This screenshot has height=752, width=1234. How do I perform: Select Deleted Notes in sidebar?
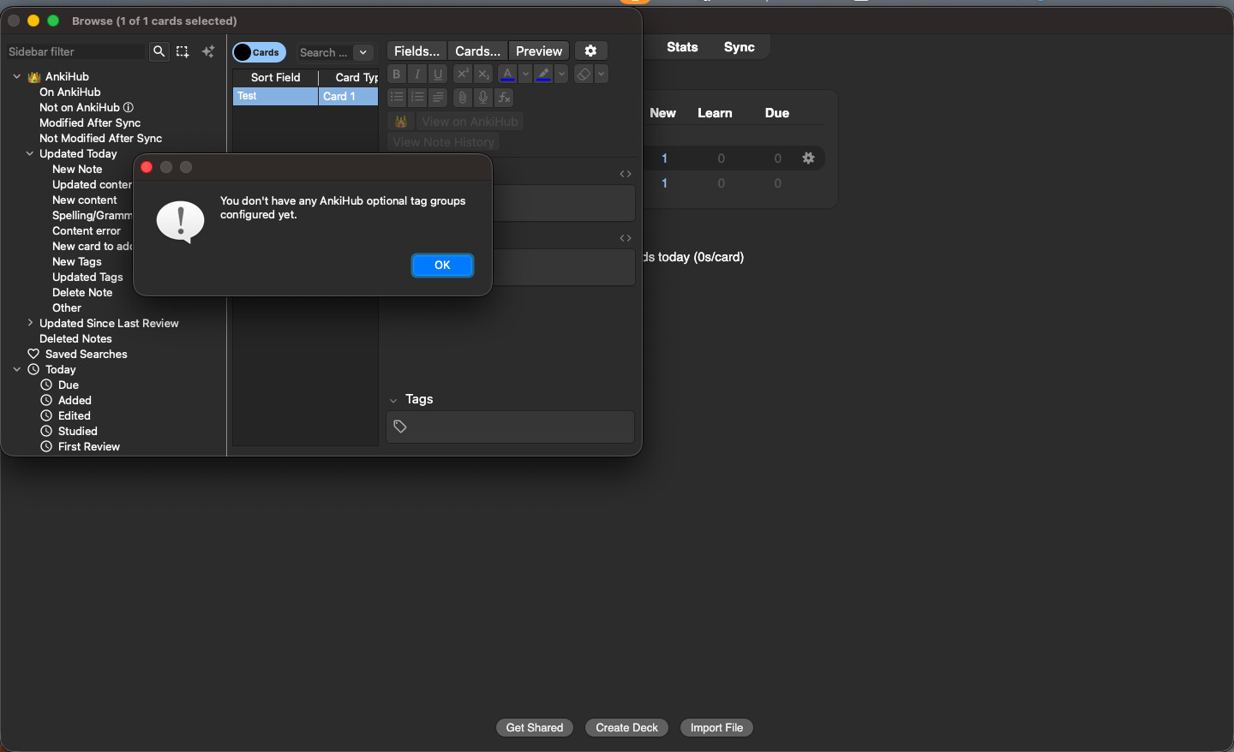[x=75, y=338]
